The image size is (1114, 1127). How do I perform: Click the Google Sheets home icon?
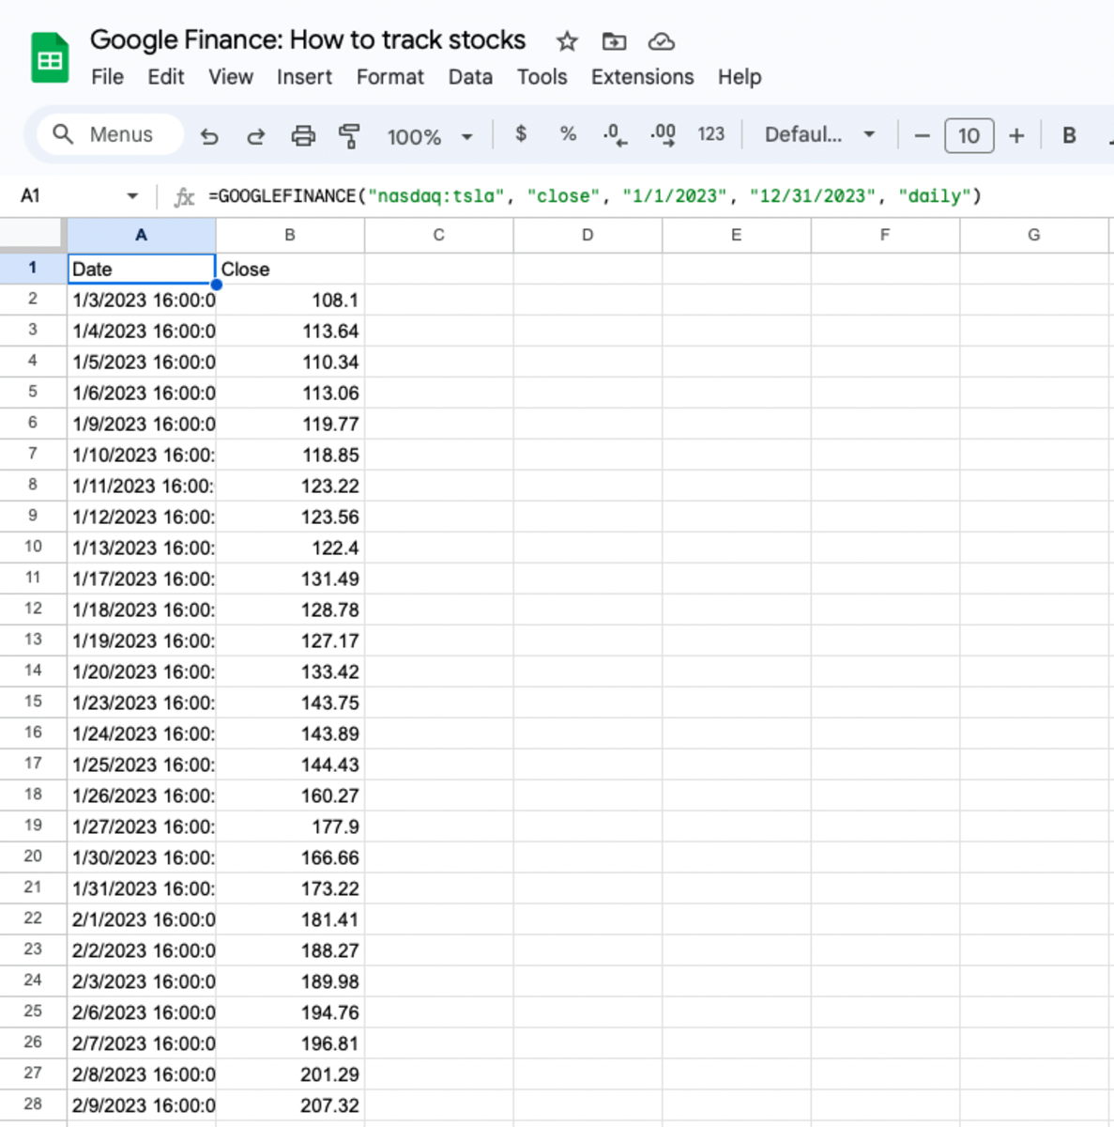[49, 58]
